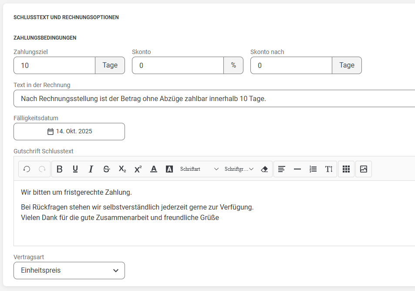Open the Schriftart font dropdown
The height and width of the screenshot is (291, 415).
tap(199, 169)
